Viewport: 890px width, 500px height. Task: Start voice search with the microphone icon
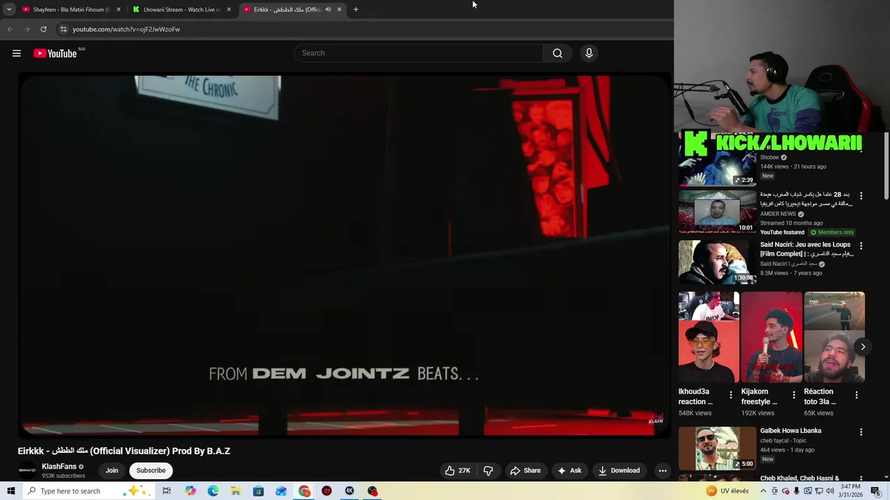[589, 53]
